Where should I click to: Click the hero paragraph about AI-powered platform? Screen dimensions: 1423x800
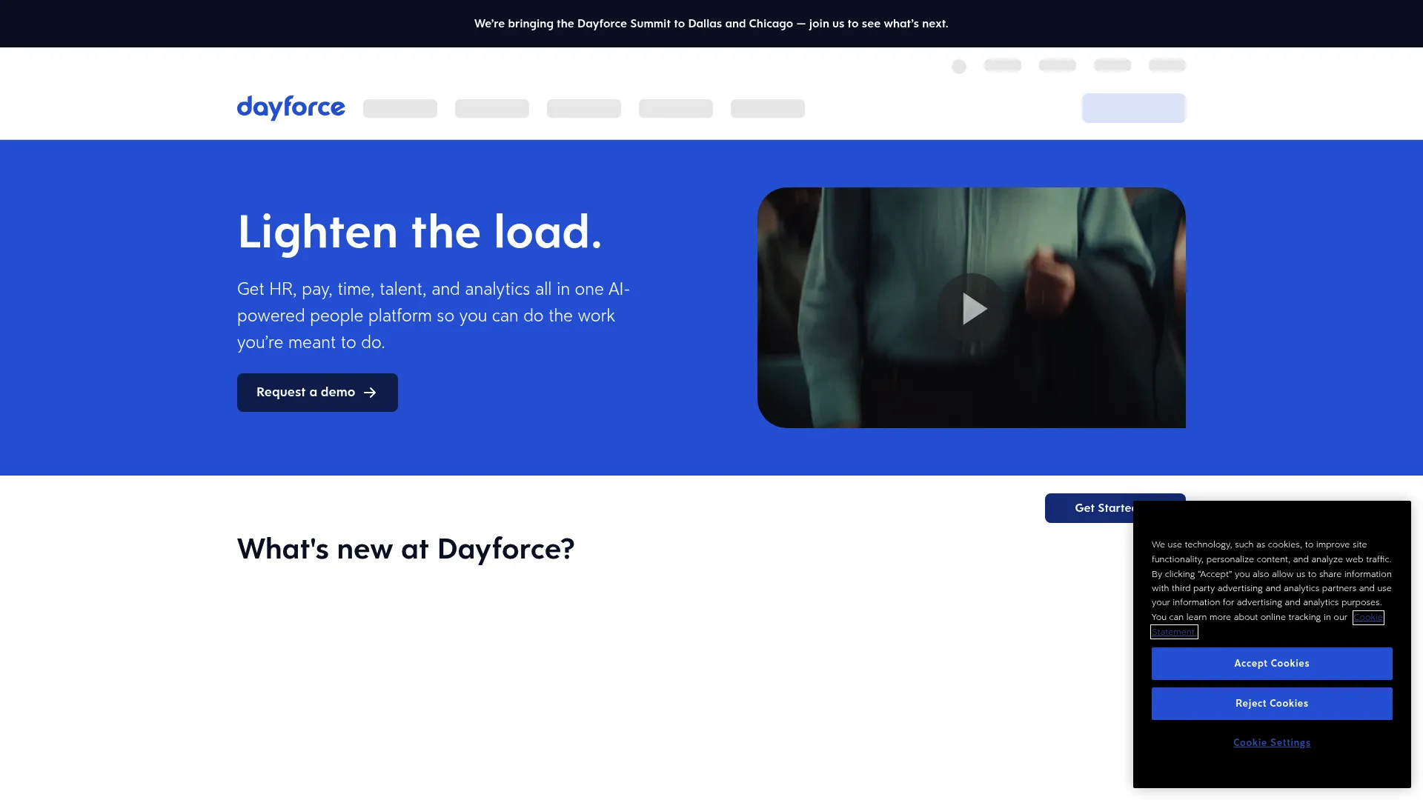[x=434, y=316]
